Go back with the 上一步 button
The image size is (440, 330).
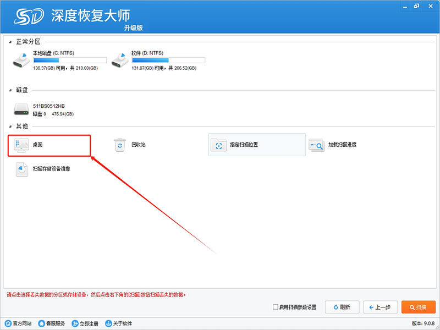coord(380,307)
